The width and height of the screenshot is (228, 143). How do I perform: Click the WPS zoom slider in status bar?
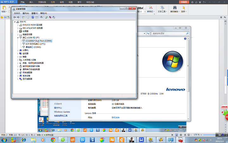coord(209,135)
